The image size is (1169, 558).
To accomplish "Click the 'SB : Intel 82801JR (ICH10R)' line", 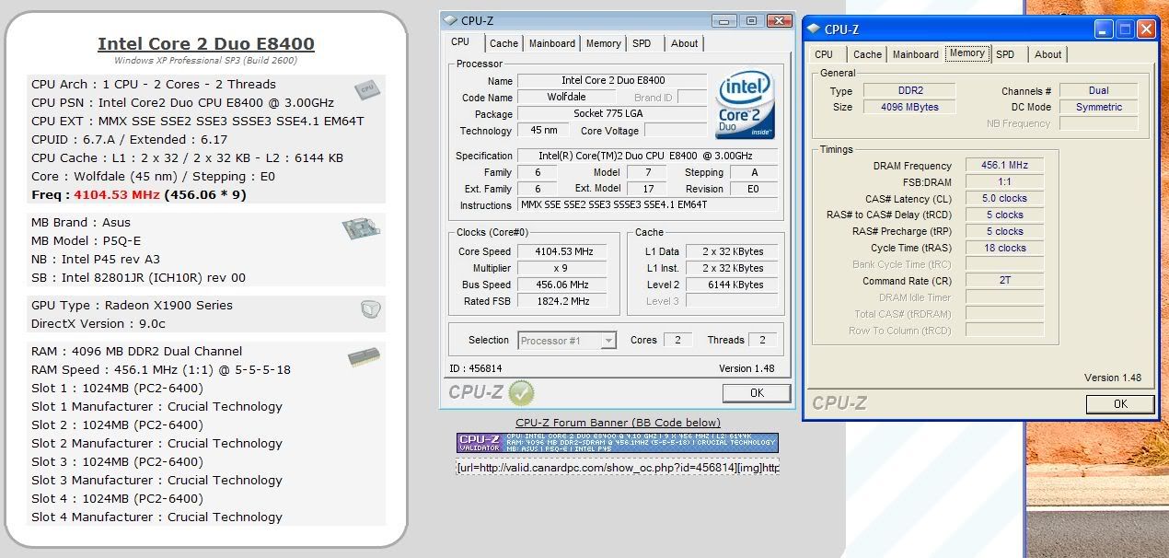I will 138,277.
